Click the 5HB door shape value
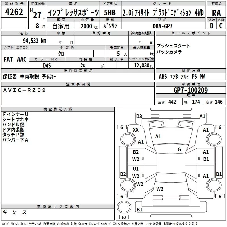Screen dimensions: 227x227 (110, 13)
